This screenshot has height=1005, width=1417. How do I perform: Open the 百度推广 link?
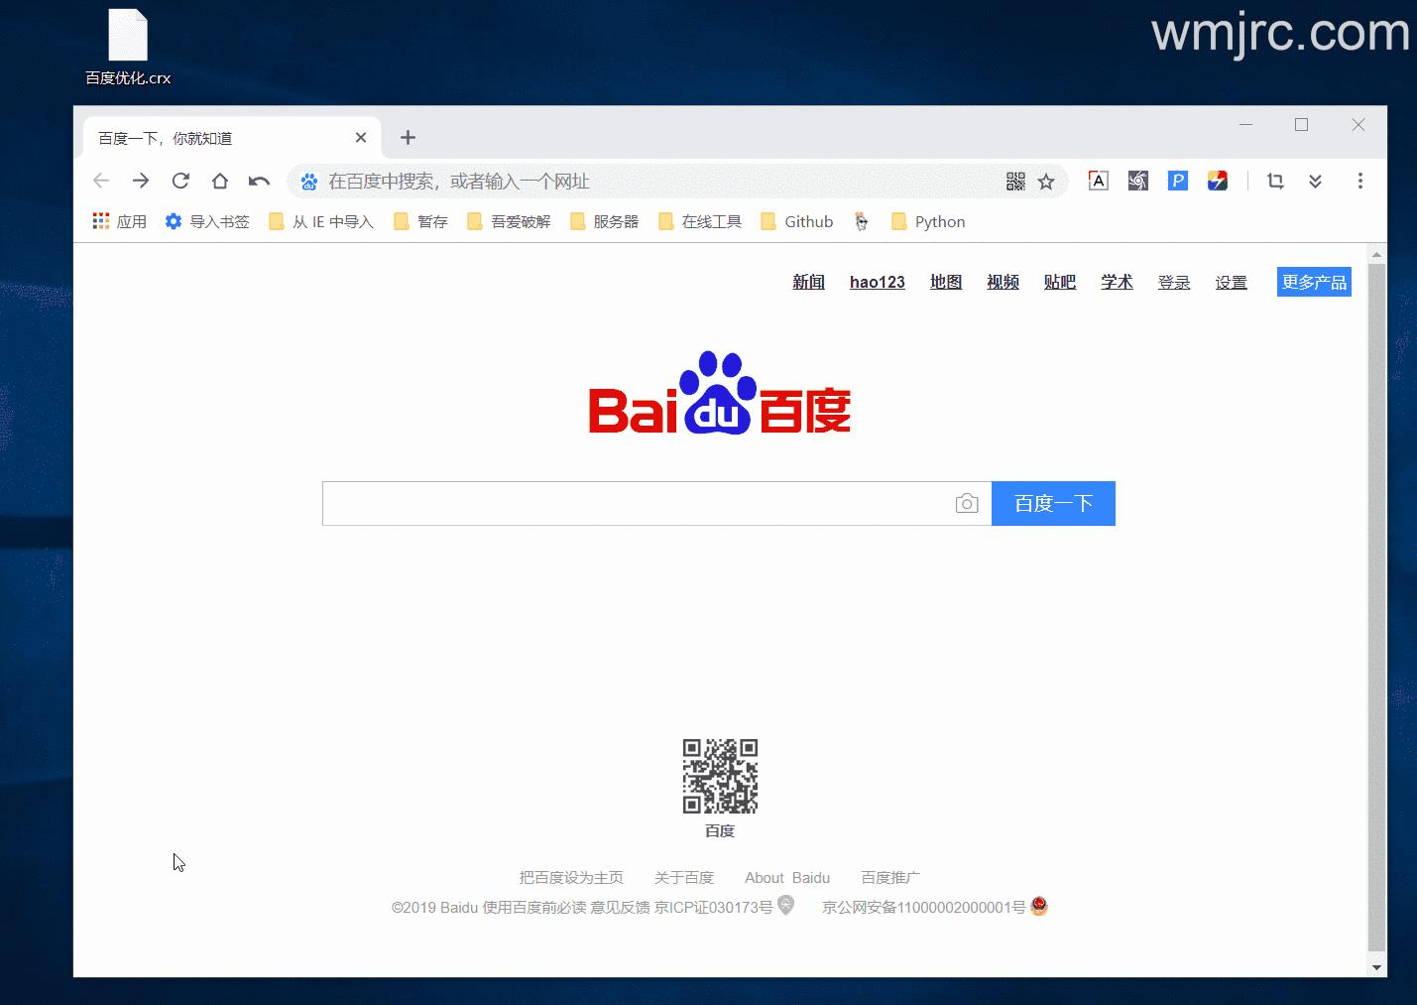890,877
